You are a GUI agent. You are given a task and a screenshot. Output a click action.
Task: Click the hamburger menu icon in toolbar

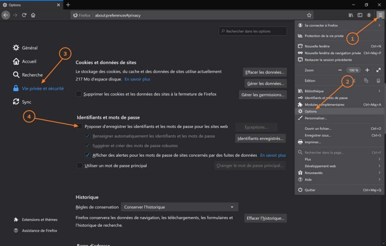pos(380,15)
